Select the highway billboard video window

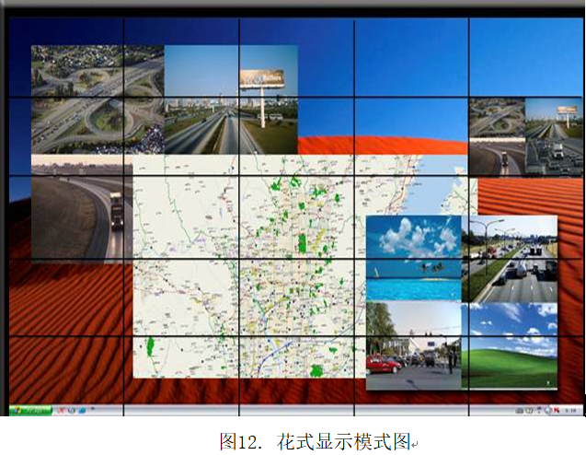(x=231, y=99)
